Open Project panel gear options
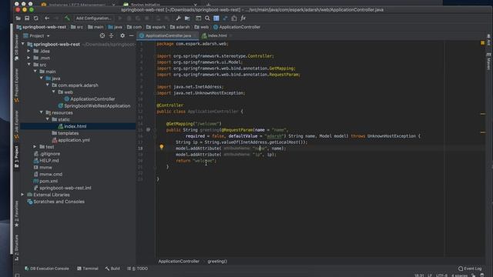The width and height of the screenshot is (493, 277). point(122,36)
